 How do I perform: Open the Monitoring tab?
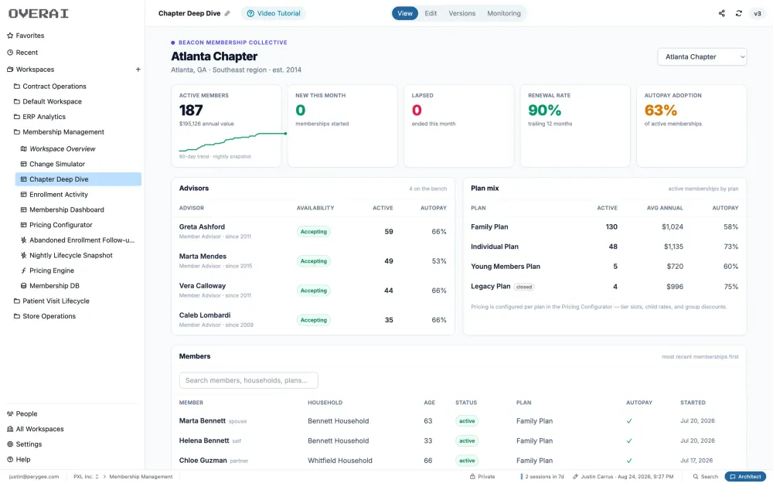click(x=504, y=13)
